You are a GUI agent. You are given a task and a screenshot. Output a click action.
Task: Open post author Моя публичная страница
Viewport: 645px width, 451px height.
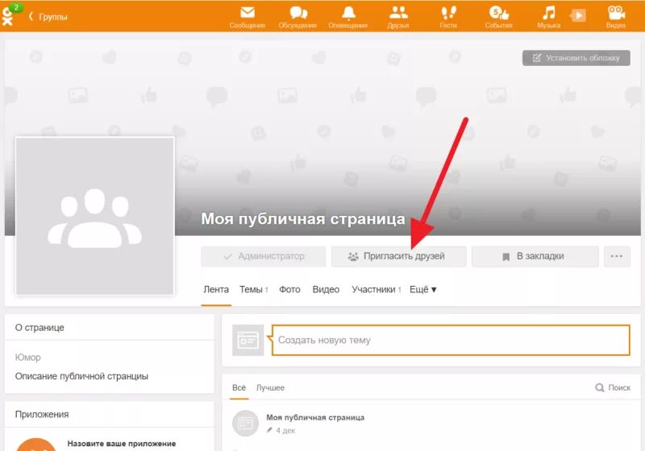[315, 417]
